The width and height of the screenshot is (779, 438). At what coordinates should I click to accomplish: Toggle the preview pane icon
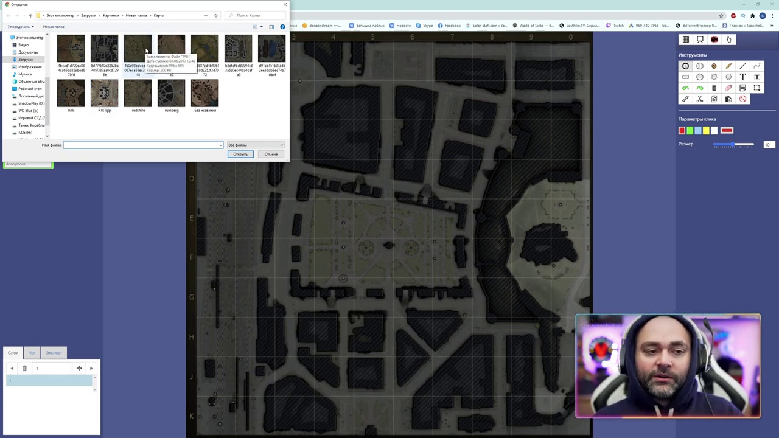click(271, 27)
